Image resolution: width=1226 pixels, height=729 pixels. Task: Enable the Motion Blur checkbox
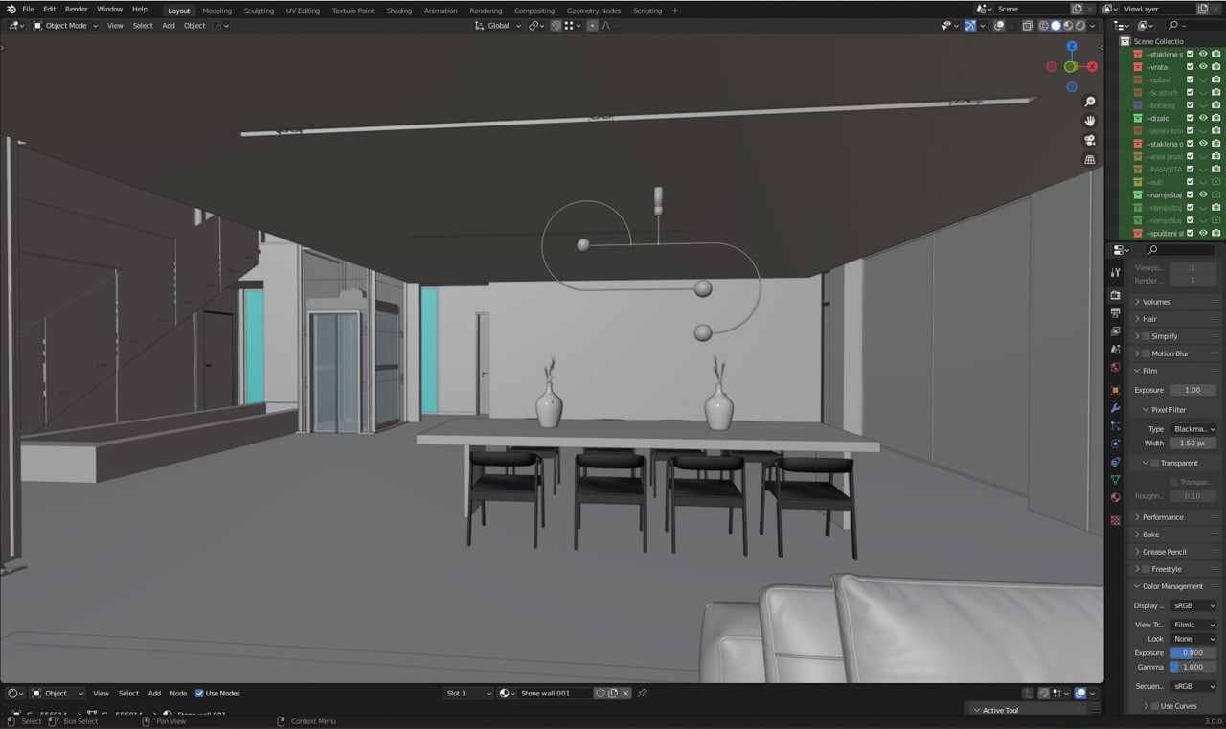1146,353
